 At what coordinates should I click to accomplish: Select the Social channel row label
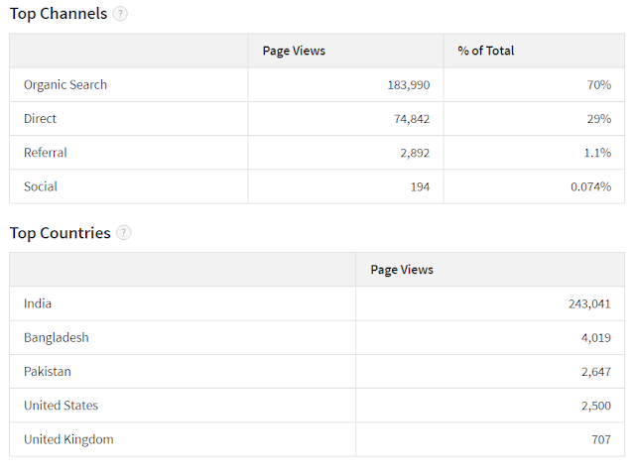click(x=41, y=186)
